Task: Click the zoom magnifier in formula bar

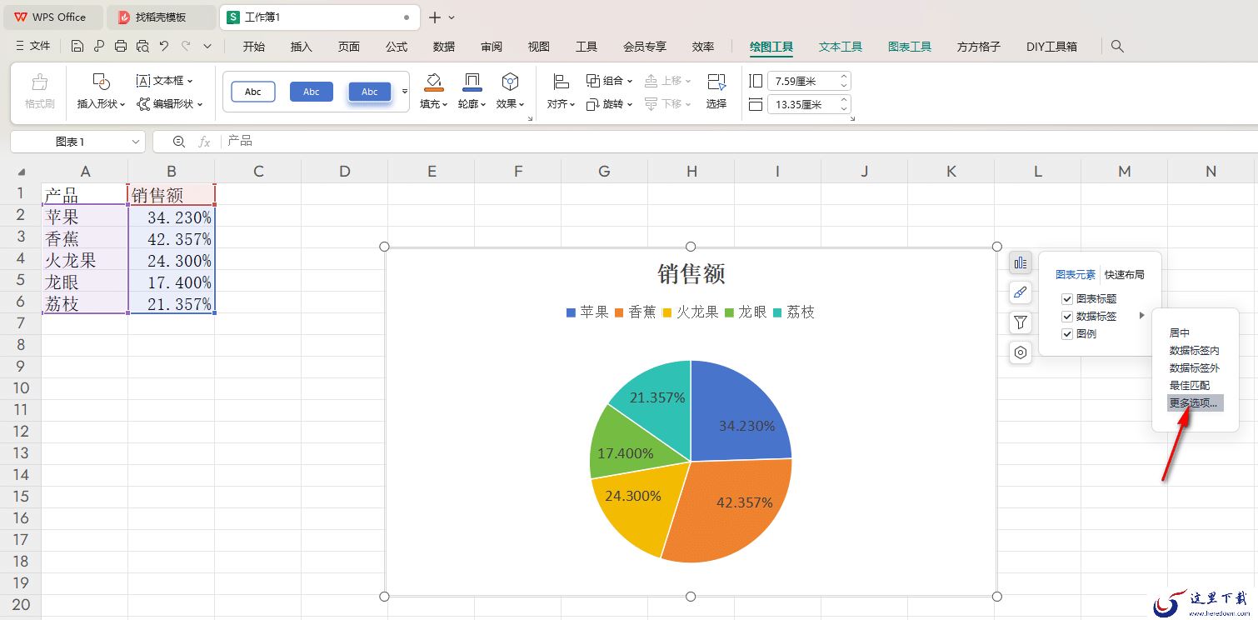Action: click(179, 142)
